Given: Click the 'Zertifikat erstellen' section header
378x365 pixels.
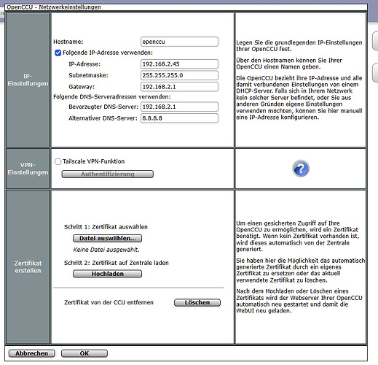Looking at the screenshot, I should (28, 267).
